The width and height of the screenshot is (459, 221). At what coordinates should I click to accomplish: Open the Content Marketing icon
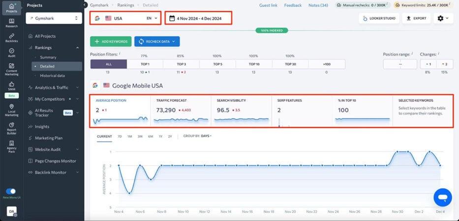(11, 69)
